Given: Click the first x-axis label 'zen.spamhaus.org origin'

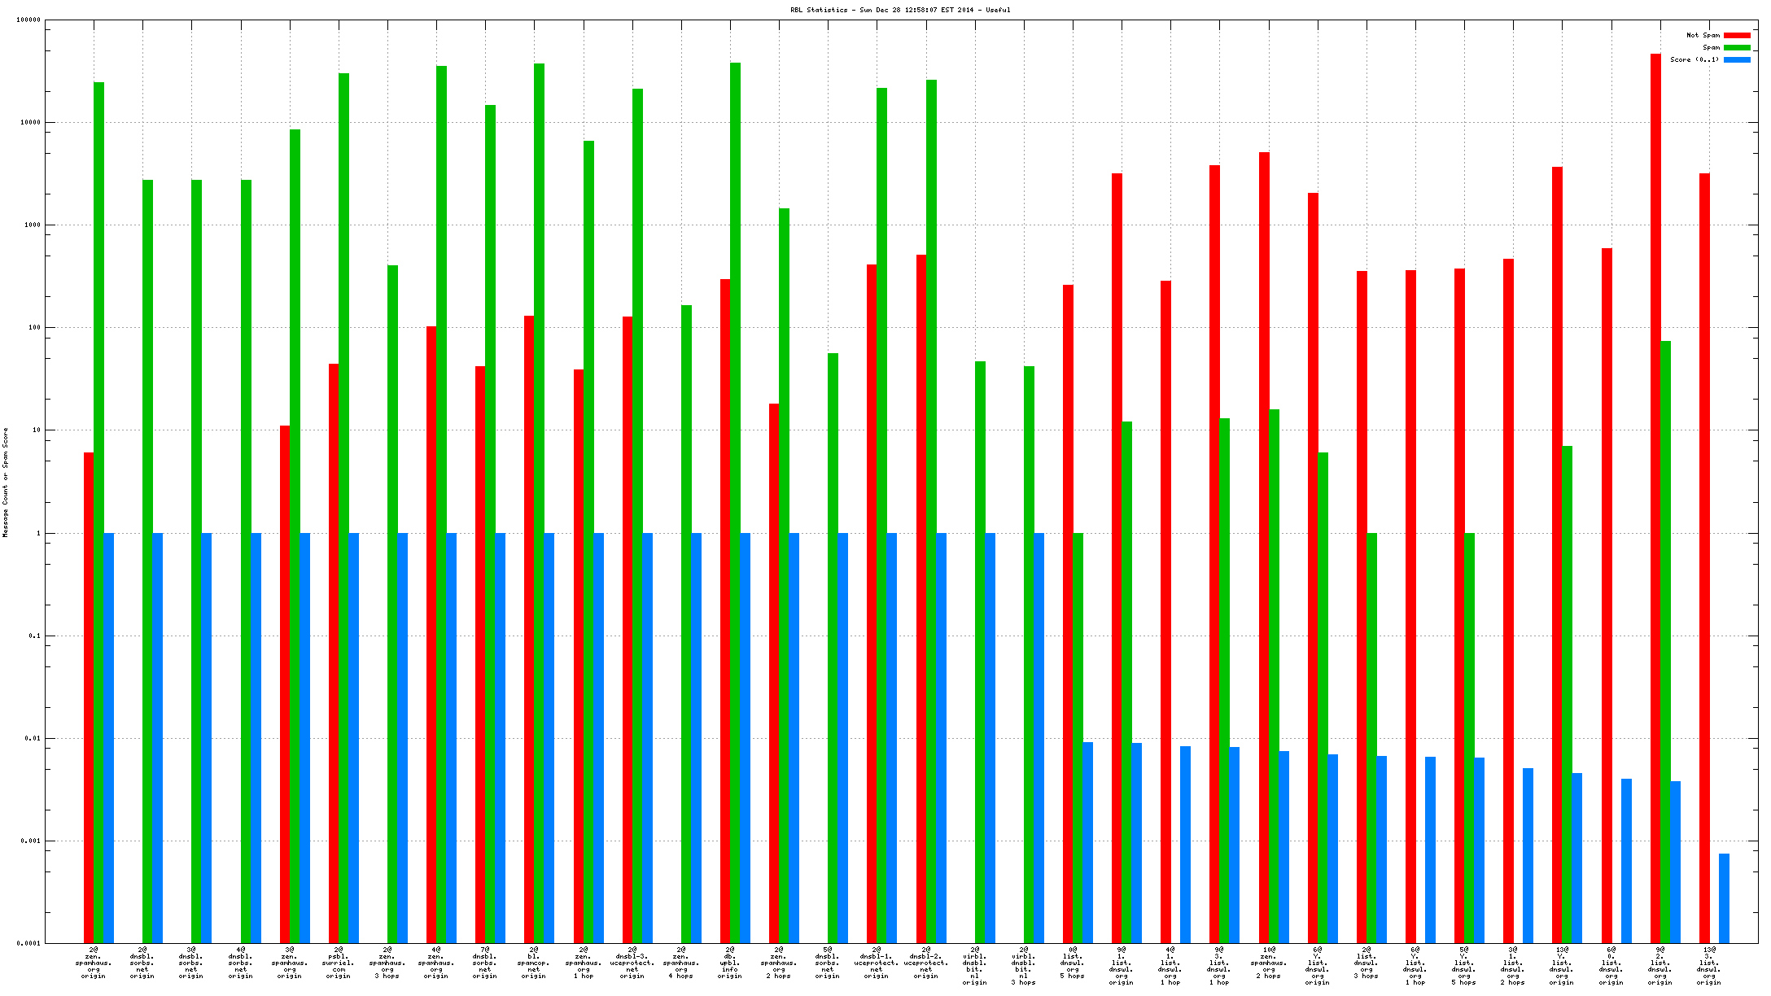Looking at the screenshot, I should [x=94, y=963].
